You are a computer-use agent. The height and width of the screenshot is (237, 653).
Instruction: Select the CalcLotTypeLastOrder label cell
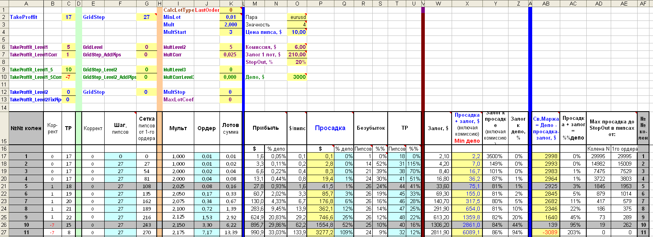(191, 10)
